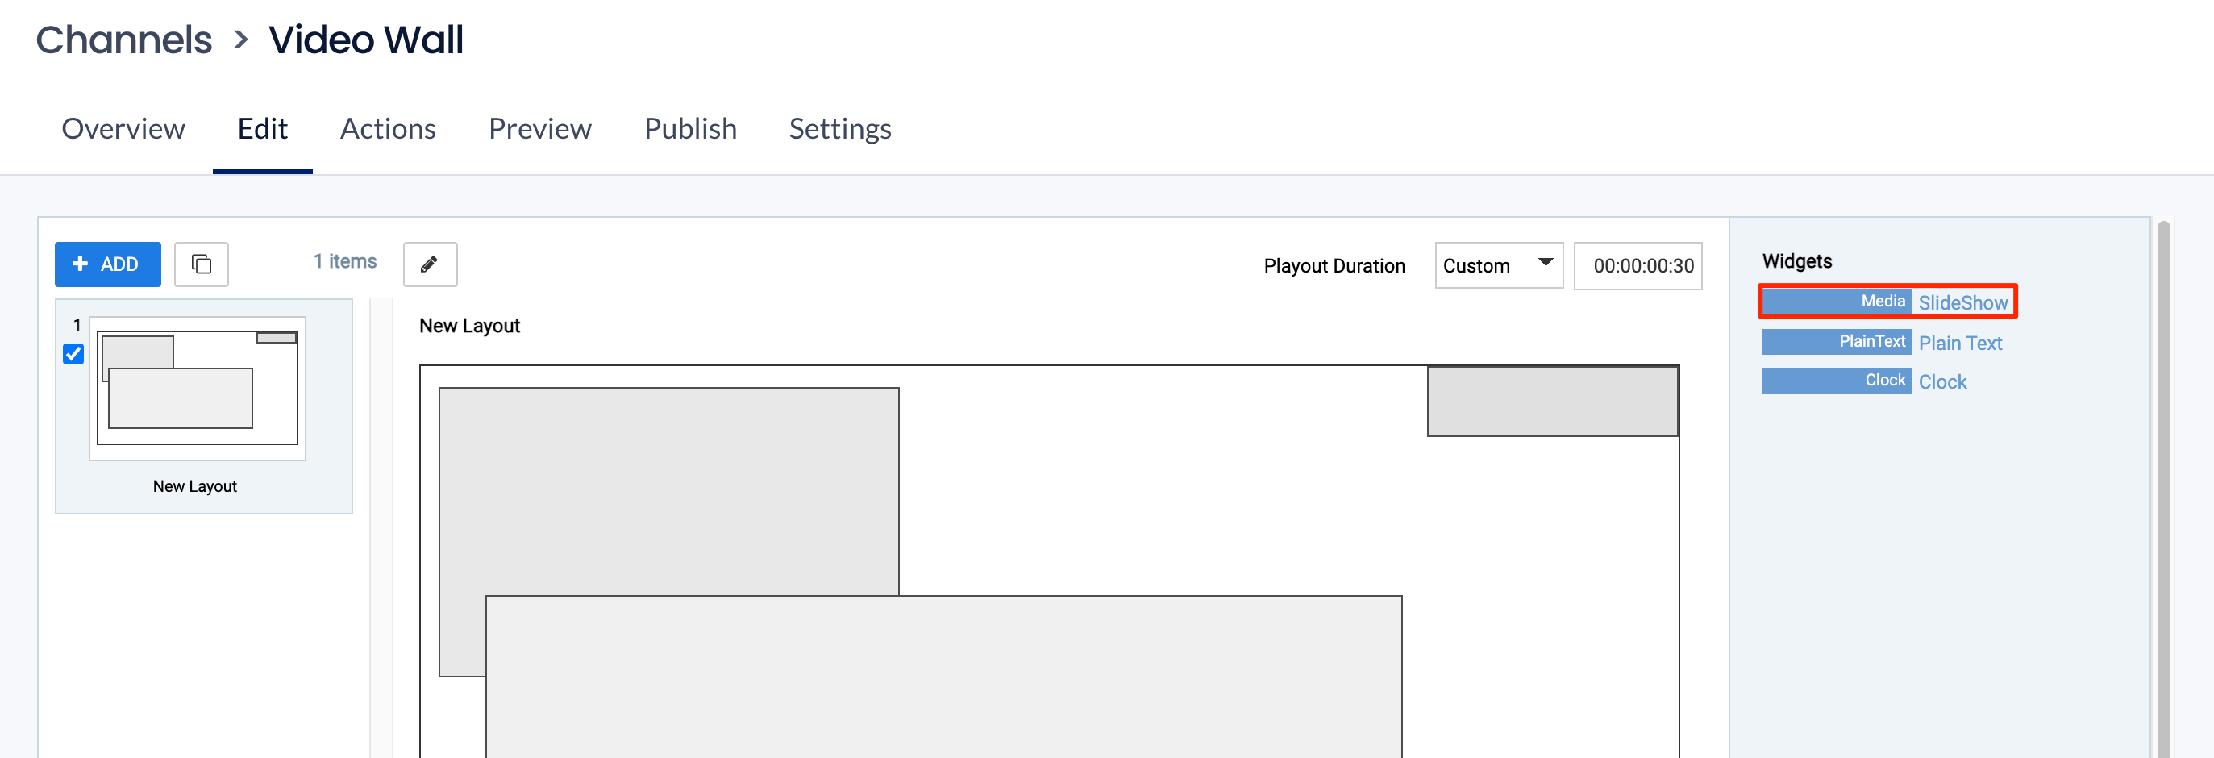Select the PlainText widget bar

pos(1837,341)
